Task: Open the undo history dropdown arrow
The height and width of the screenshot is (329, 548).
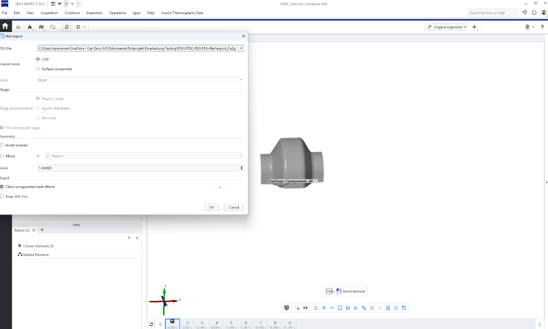Action: pyautogui.click(x=66, y=4)
